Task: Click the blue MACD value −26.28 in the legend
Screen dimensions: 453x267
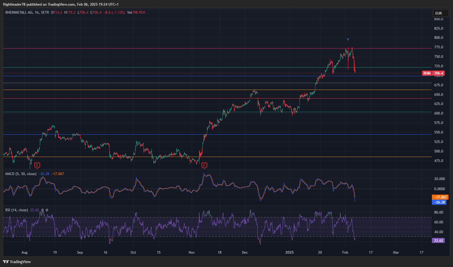Action: [44, 174]
